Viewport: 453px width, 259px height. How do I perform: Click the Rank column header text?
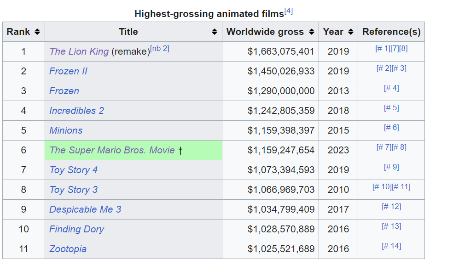(x=18, y=32)
